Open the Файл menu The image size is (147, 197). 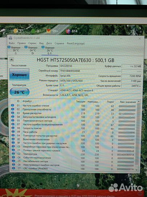coord(12,43)
